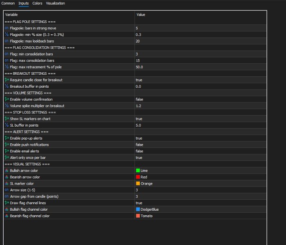Viewport: 286px width, 245px height.
Task: Edit max lookback bars value 20
Action: pyautogui.click(x=138, y=41)
